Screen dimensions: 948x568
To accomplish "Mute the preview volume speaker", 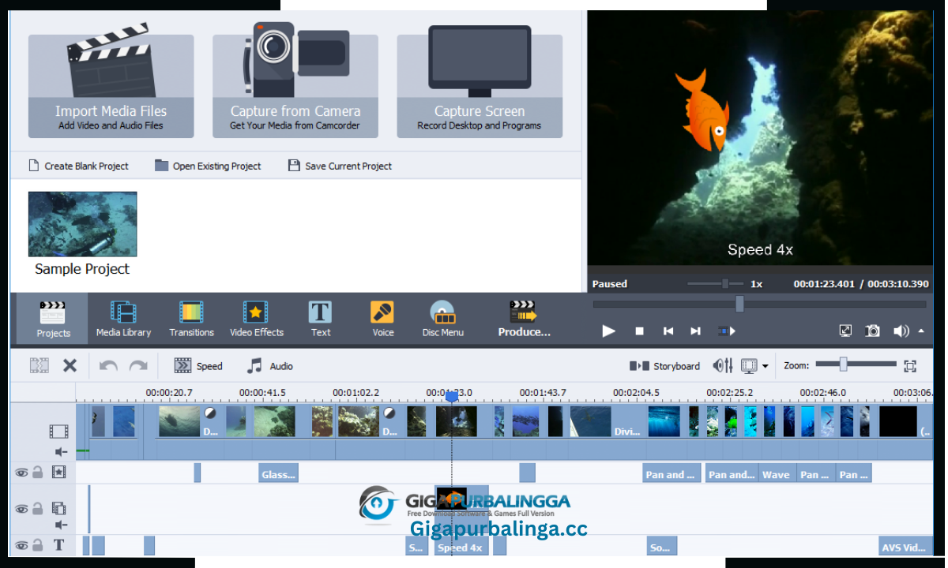I will click(901, 331).
